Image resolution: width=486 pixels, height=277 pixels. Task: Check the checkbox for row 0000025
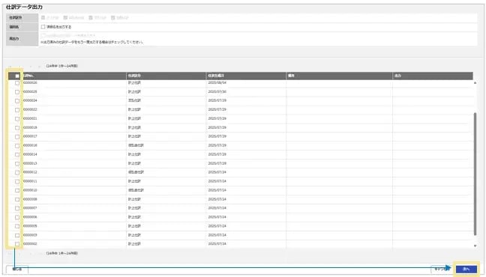[x=17, y=92]
